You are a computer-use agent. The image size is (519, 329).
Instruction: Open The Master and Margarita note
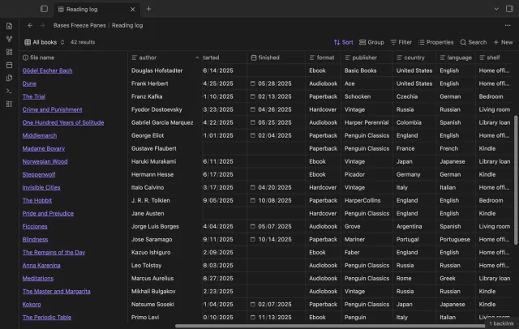click(57, 291)
